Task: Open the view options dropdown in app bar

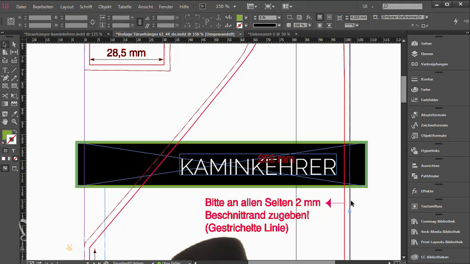Action: pyautogui.click(x=252, y=6)
